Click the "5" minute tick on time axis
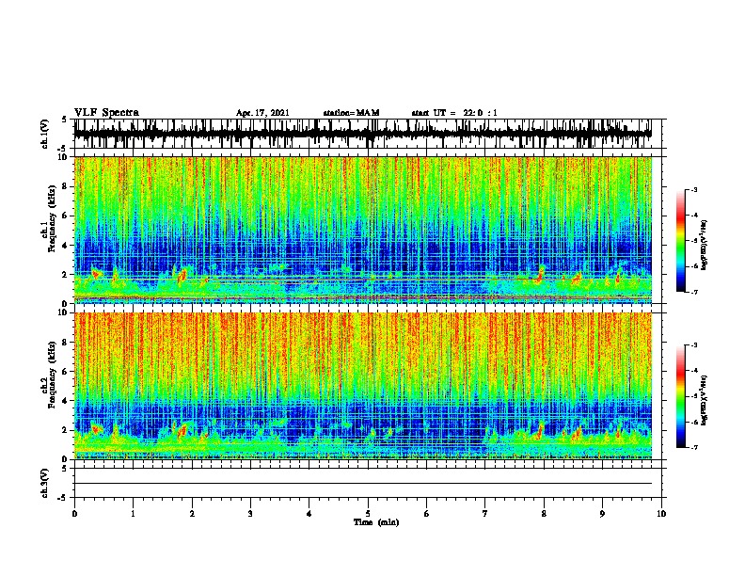The height and width of the screenshot is (576, 745). point(368,513)
